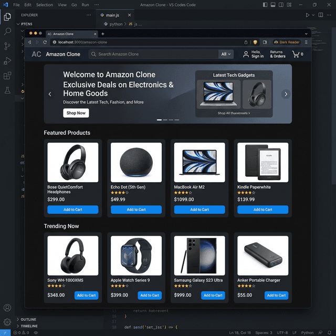Open the Explorer view in activity bar
Screen dimensions: 336x336
tap(7, 17)
